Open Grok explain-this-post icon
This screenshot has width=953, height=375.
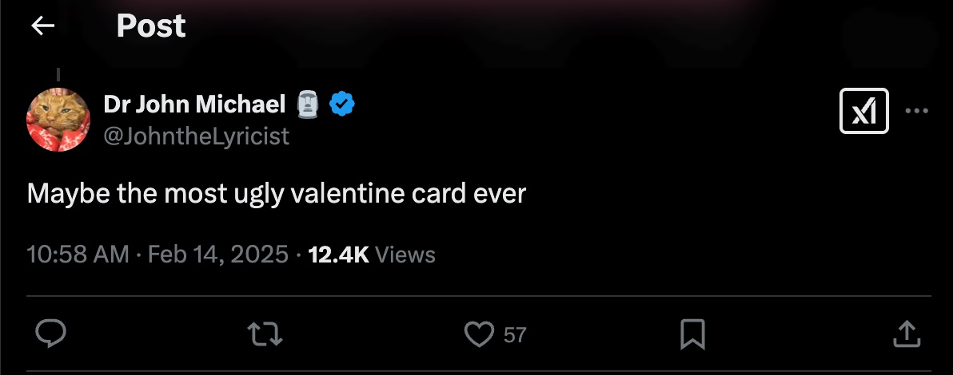click(864, 111)
